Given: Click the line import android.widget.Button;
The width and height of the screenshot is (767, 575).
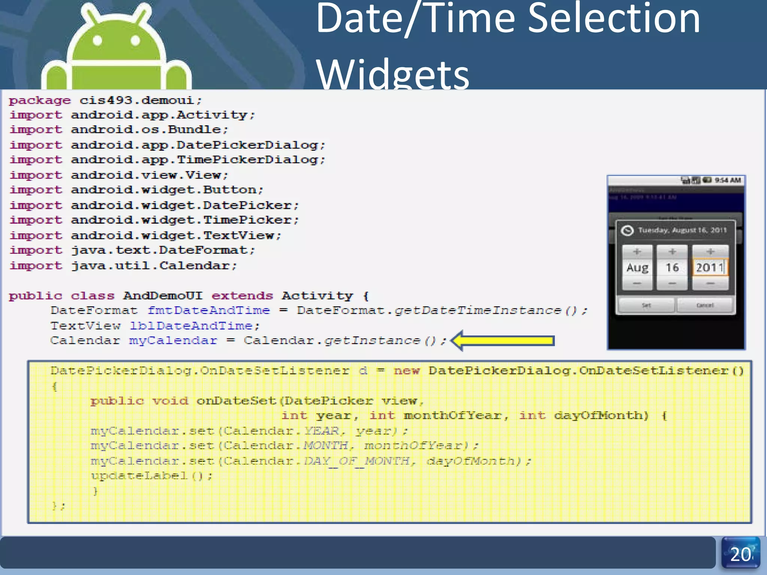Looking at the screenshot, I should [136, 190].
